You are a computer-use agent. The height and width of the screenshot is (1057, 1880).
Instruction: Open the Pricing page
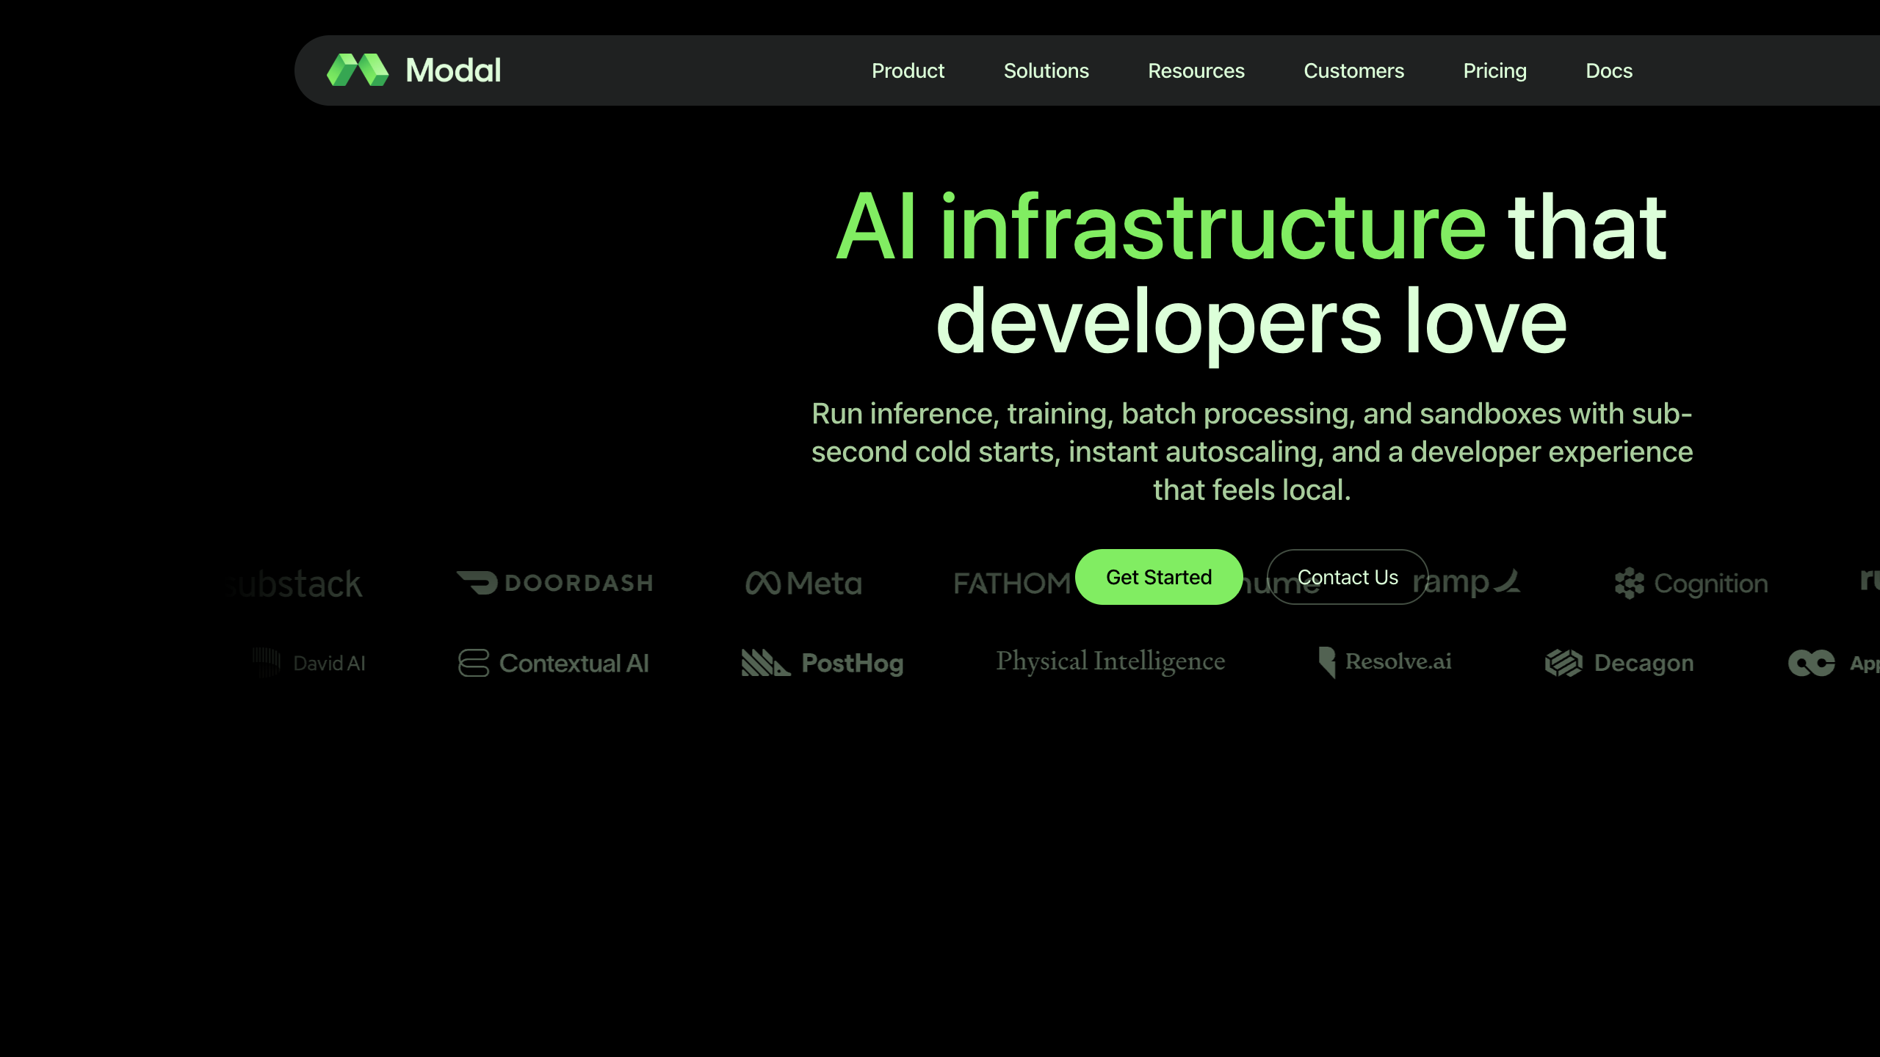[x=1494, y=70]
